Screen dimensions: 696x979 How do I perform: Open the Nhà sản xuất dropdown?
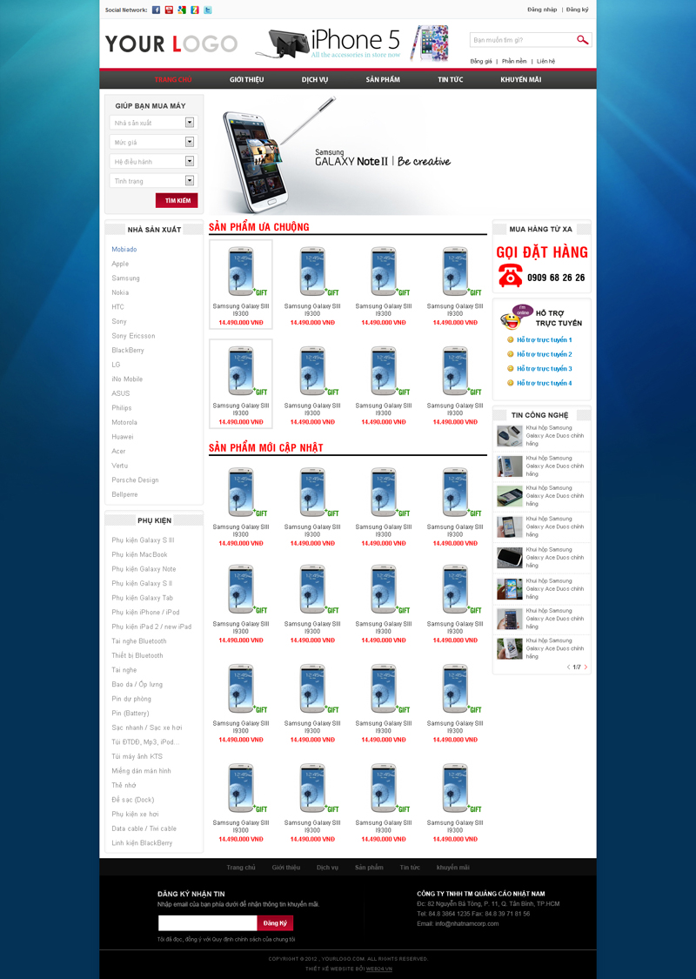tap(189, 123)
